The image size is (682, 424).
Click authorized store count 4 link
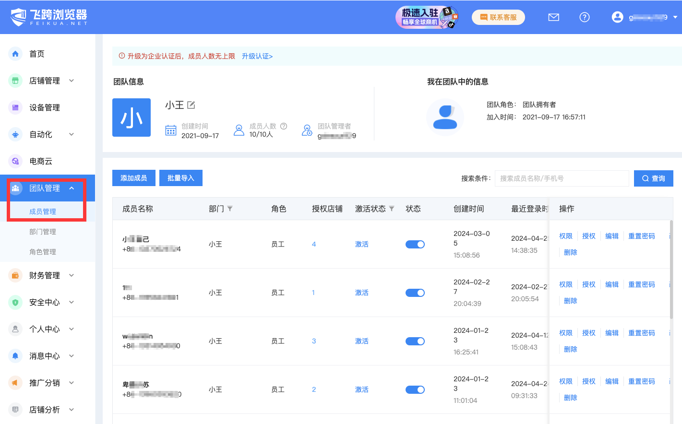point(314,244)
